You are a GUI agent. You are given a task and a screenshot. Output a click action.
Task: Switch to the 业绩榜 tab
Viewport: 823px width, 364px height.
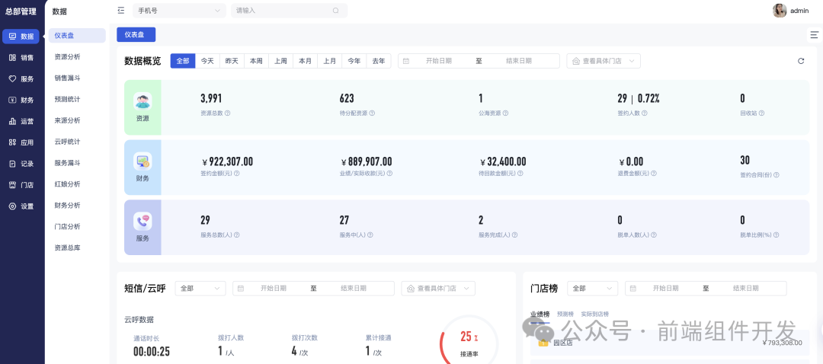[540, 315]
